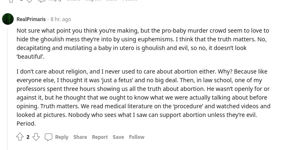Viewport: 286px width, 150px height.
Task: Follow this comment thread
Action: 137,137
